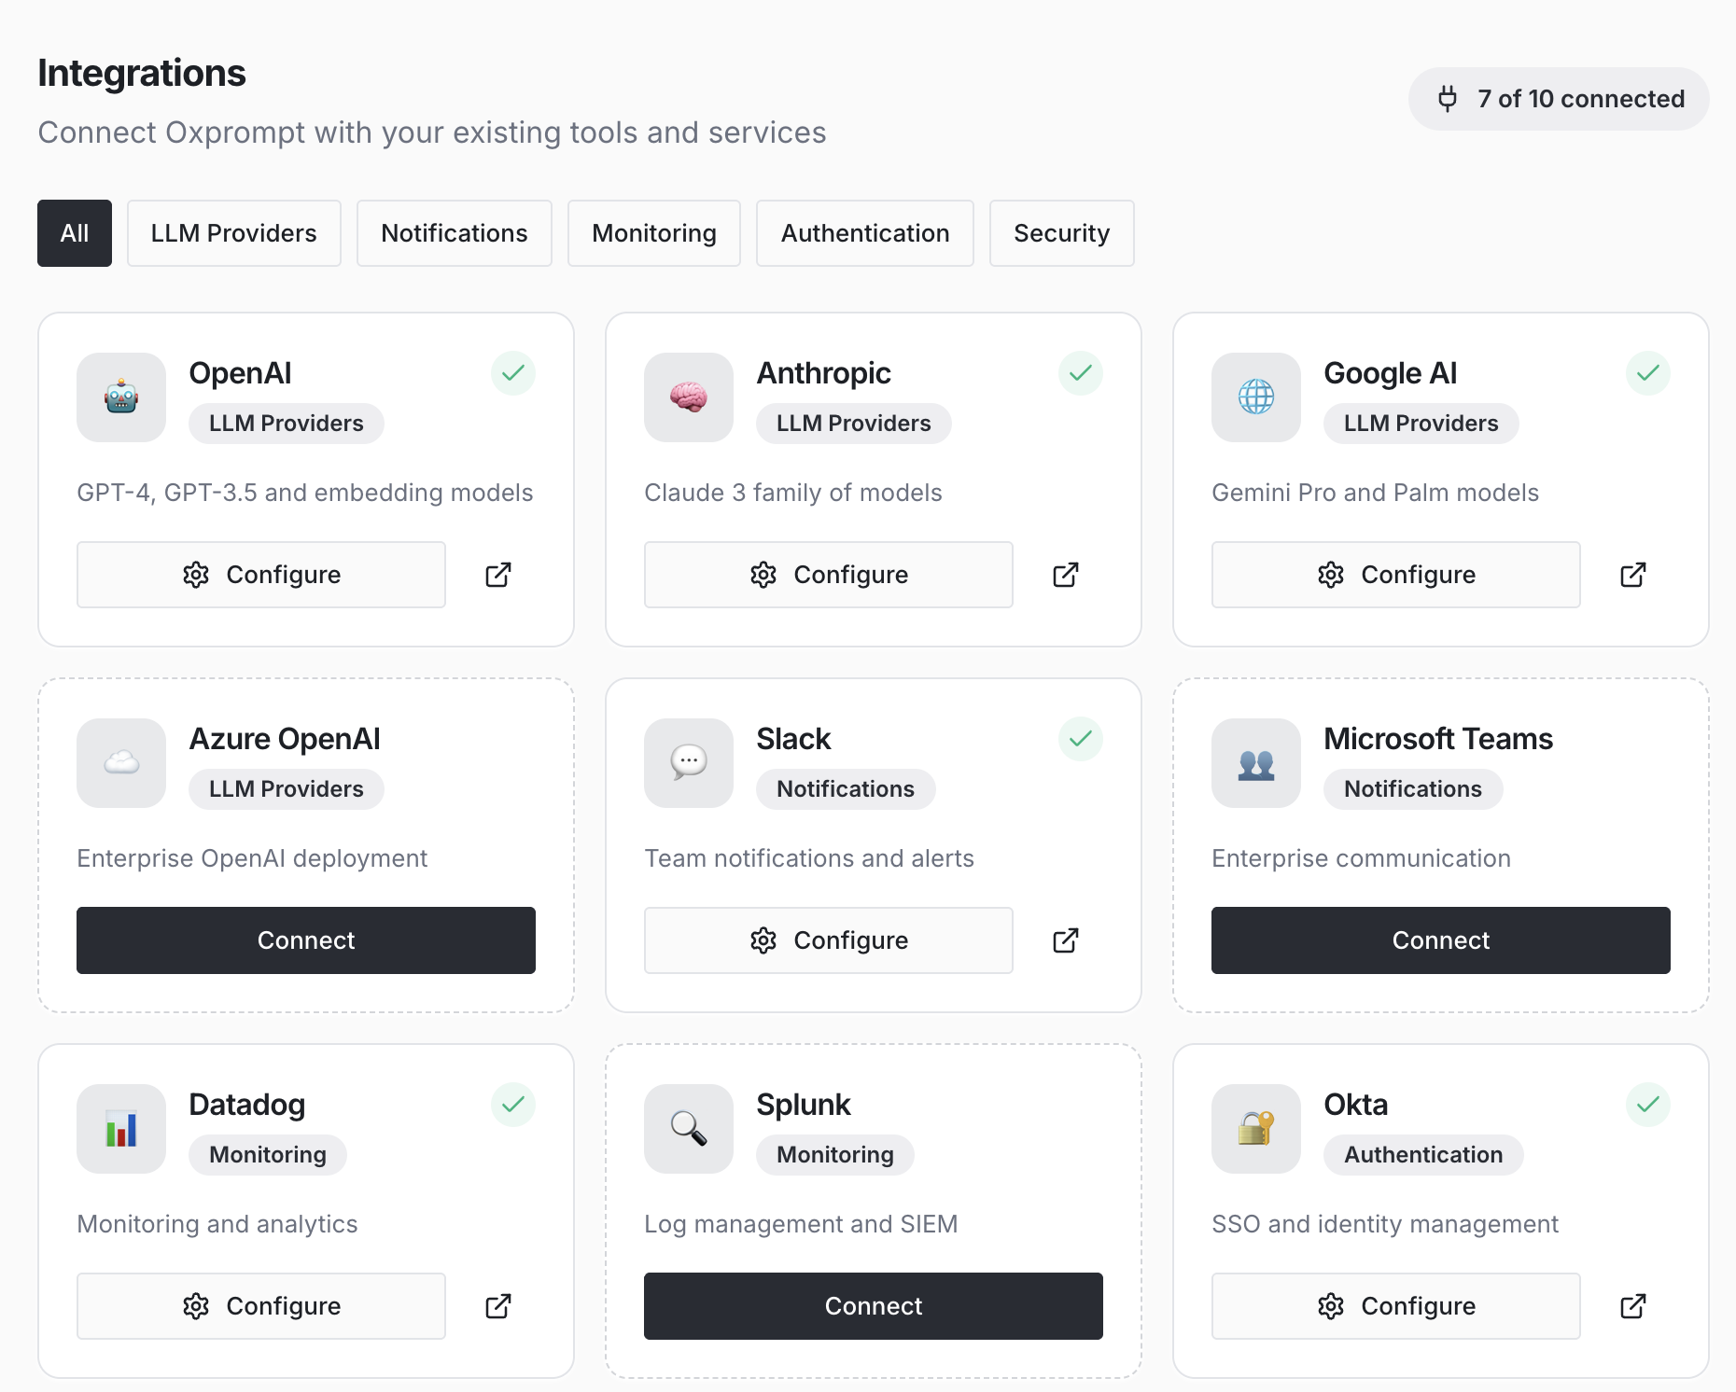
Task: Switch to the Security filter tab
Action: (1061, 233)
